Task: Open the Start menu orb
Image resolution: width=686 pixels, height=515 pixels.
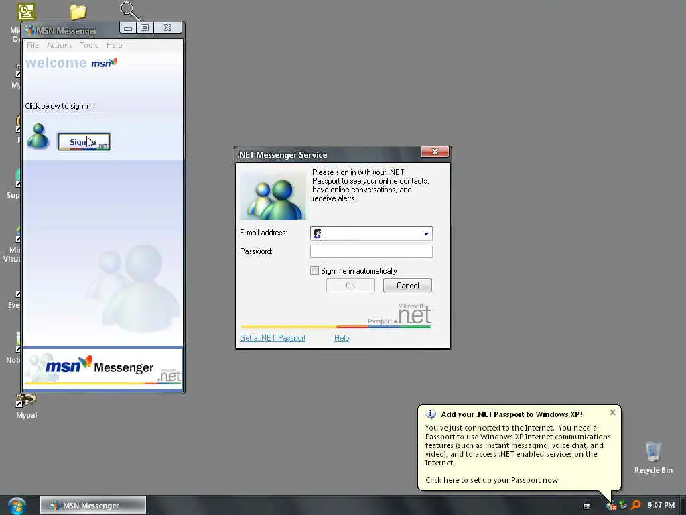Action: (x=17, y=506)
